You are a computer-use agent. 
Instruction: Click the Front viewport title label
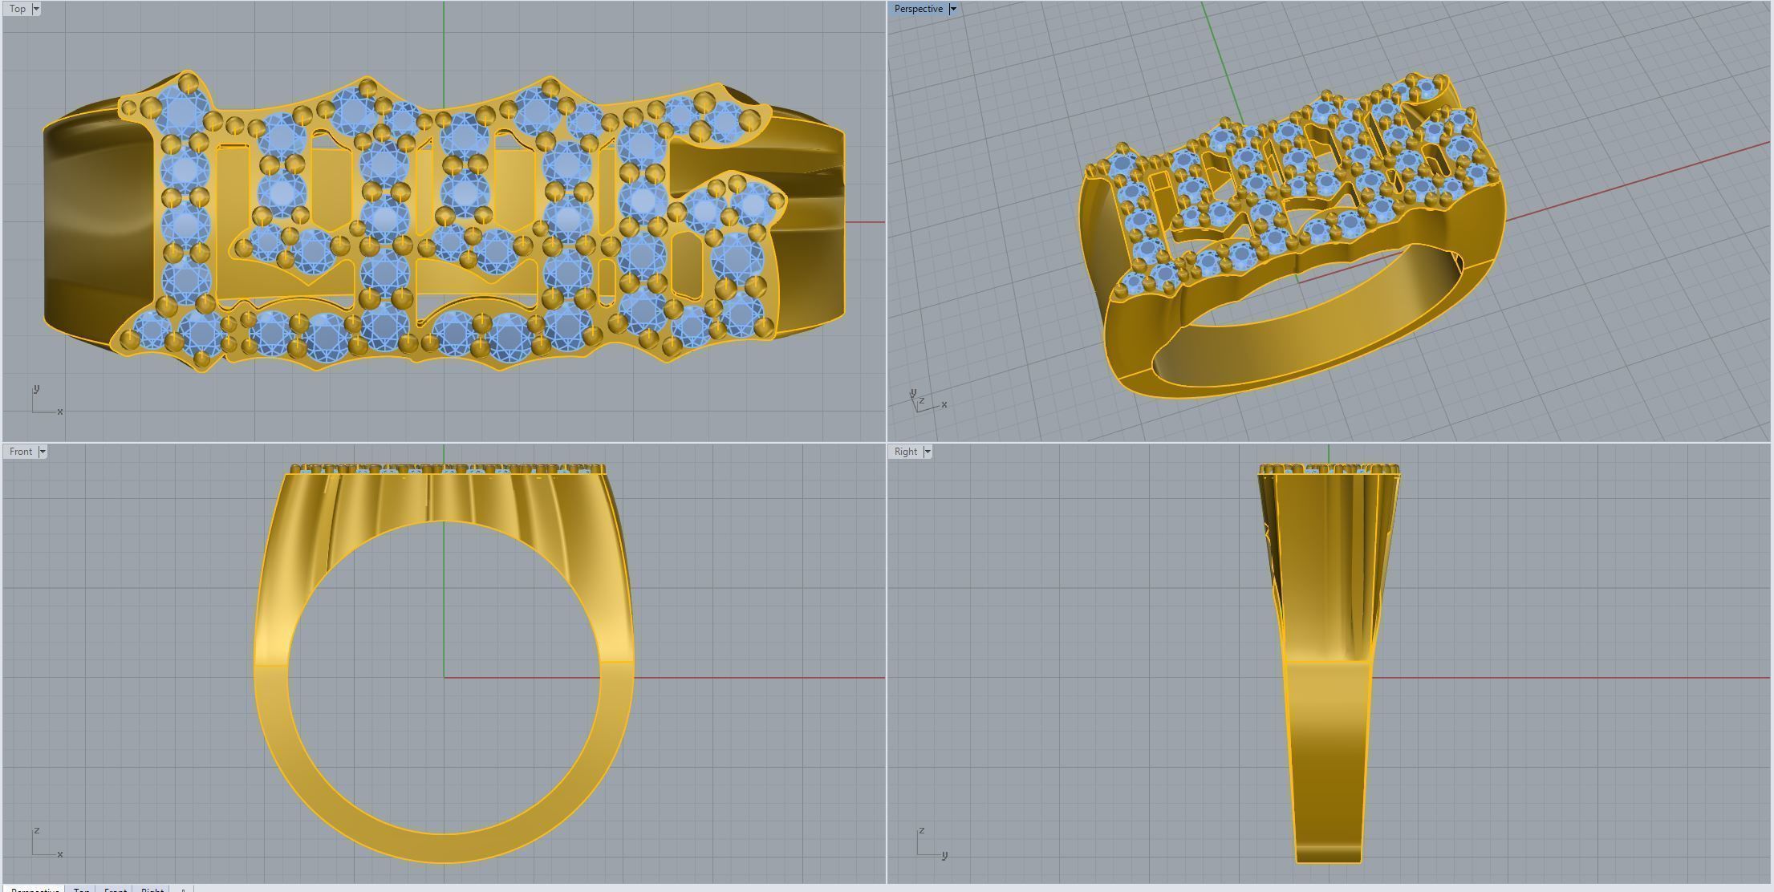[x=21, y=452]
